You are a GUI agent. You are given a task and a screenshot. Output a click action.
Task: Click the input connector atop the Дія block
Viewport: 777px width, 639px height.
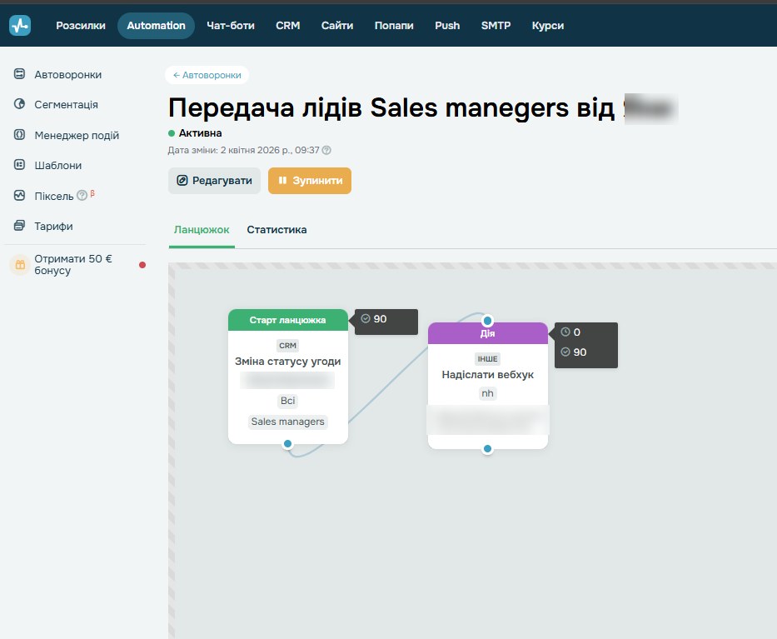(488, 320)
